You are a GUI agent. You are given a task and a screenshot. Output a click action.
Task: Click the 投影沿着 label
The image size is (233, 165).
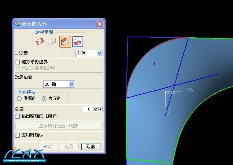[x=23, y=77]
